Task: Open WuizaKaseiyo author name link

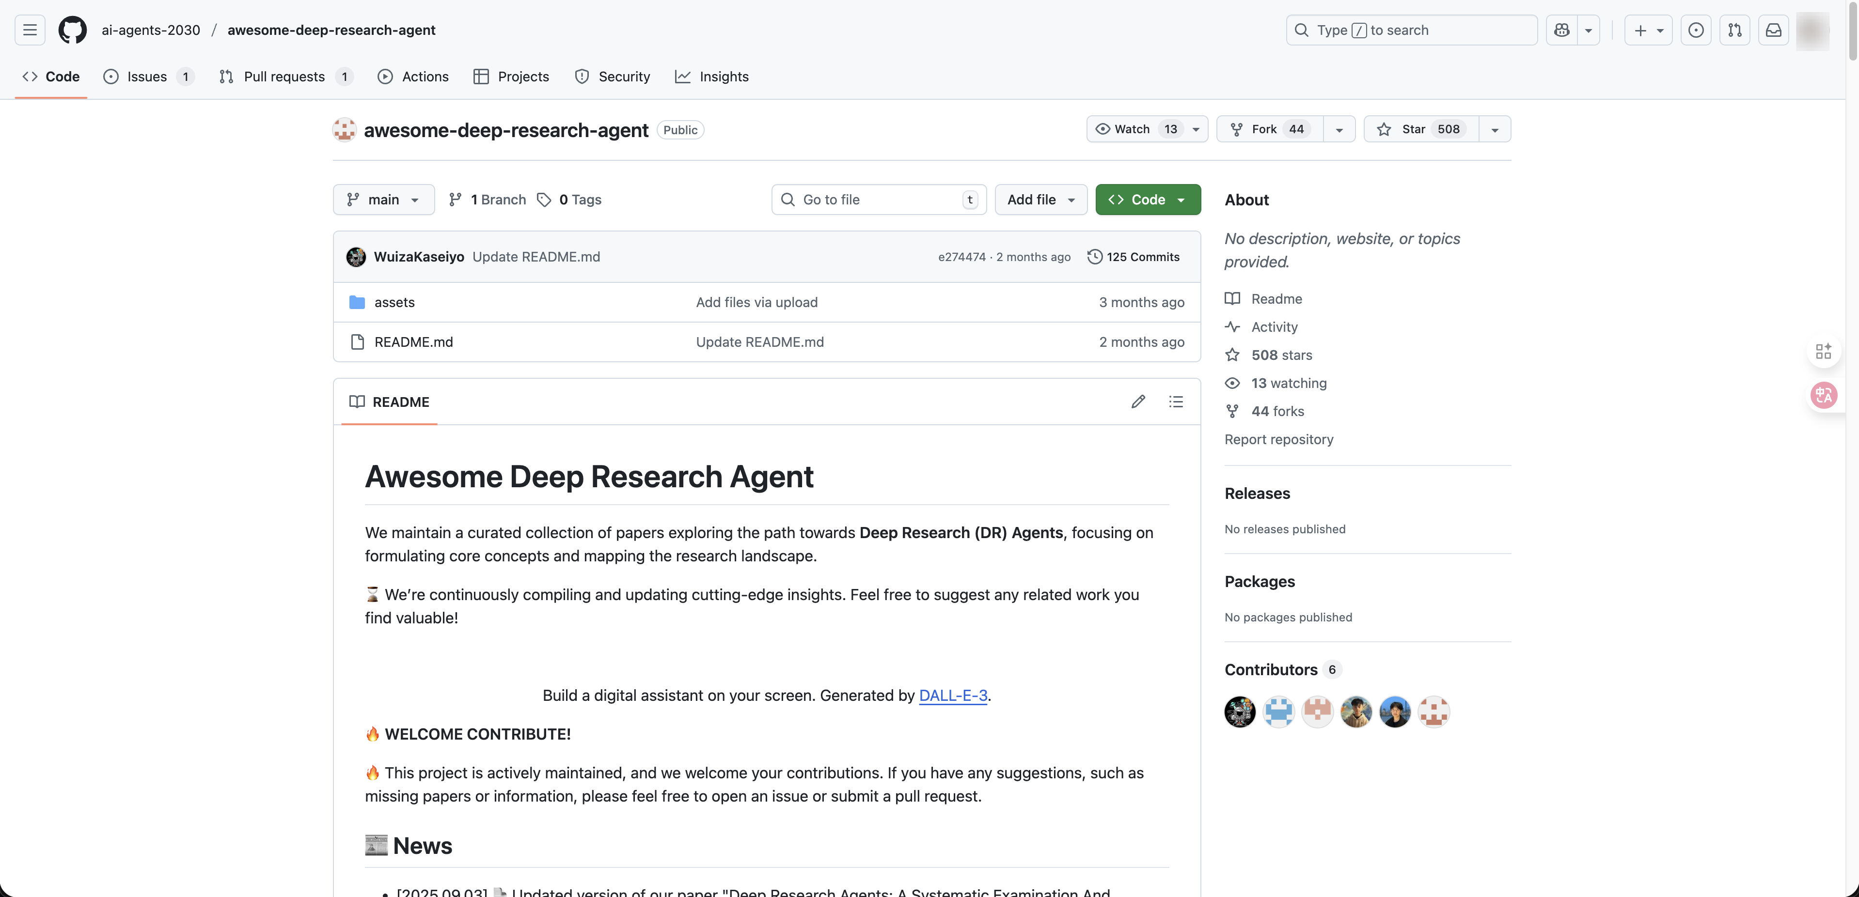Action: pyautogui.click(x=419, y=257)
